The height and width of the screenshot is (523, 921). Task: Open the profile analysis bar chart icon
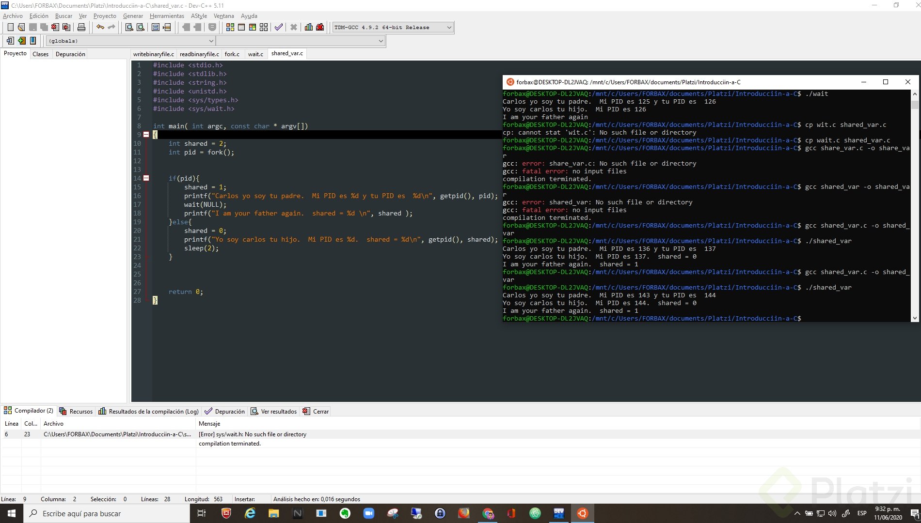(308, 27)
